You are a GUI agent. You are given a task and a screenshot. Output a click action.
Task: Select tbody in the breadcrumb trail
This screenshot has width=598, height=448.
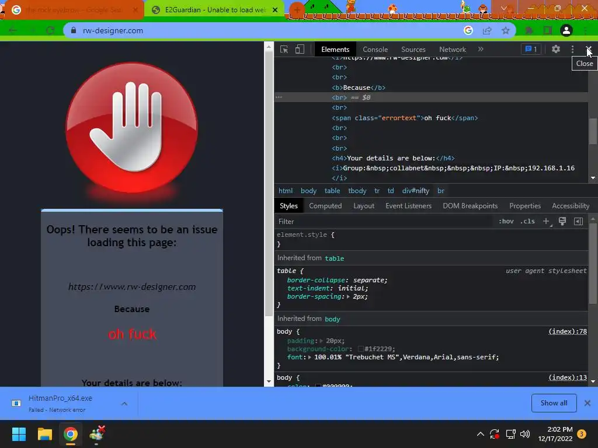pyautogui.click(x=357, y=191)
